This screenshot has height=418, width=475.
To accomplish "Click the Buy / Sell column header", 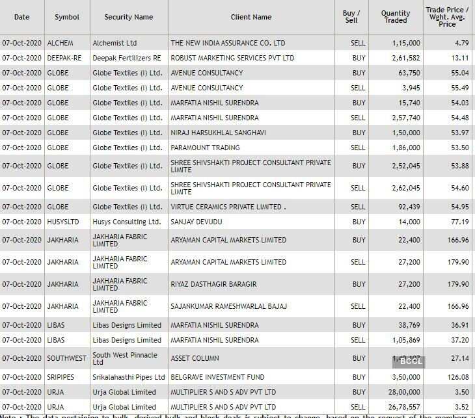I will click(x=351, y=17).
